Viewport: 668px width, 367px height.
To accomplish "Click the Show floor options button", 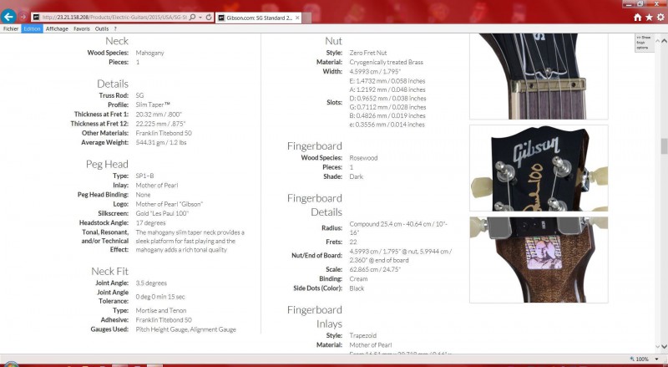I will coord(643,42).
